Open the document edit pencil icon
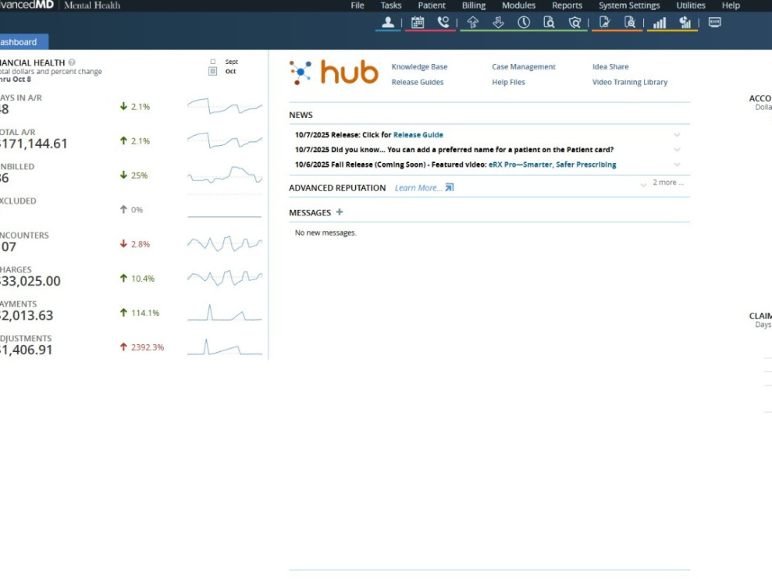772x579 pixels. [604, 22]
